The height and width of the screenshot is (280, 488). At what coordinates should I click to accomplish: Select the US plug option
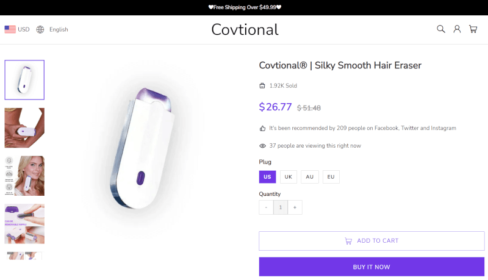pos(267,177)
